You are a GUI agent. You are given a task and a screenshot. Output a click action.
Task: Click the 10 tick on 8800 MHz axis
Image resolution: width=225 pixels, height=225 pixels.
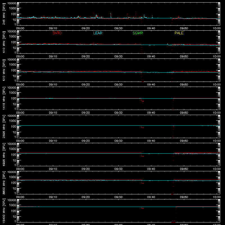click(14, 188)
